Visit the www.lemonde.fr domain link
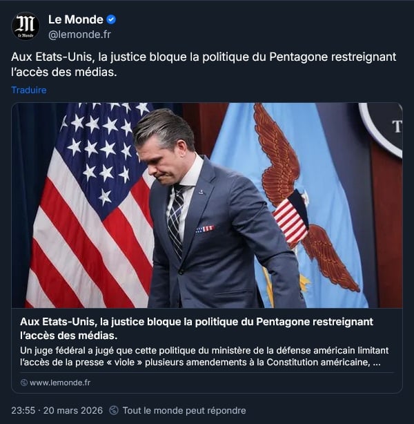The width and height of the screenshot is (414, 424). 60,383
